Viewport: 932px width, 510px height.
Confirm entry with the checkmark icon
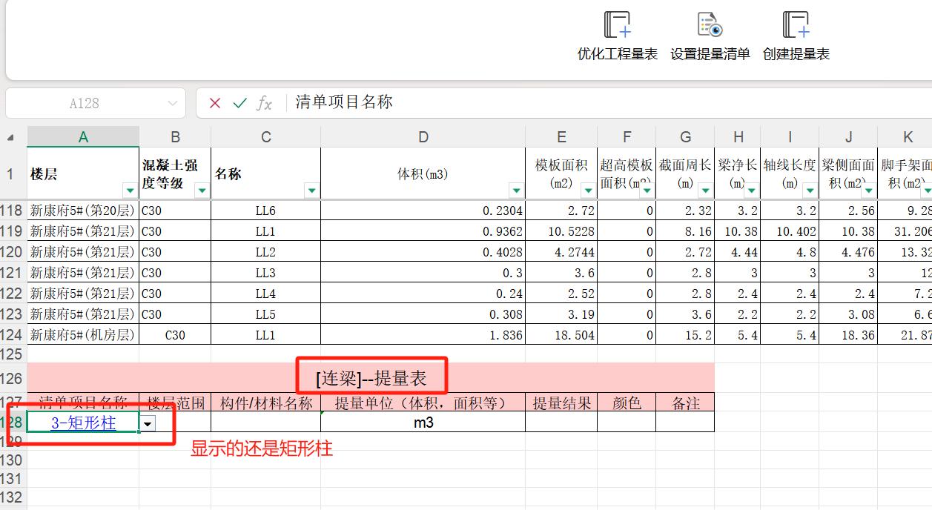pyautogui.click(x=239, y=103)
